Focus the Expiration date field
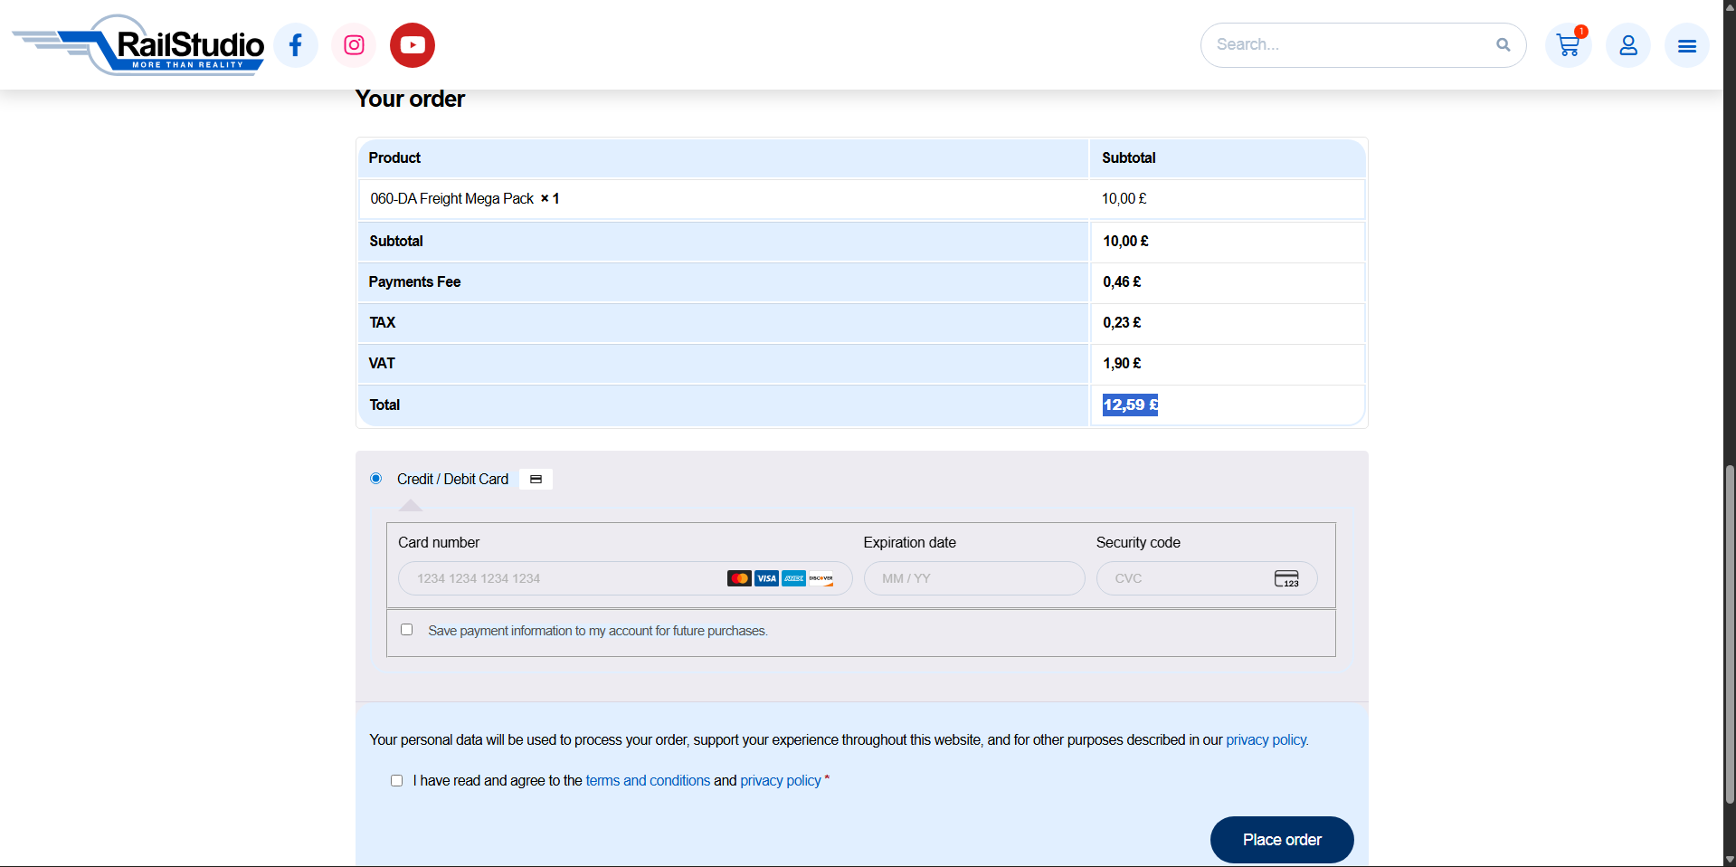The image size is (1736, 867). [x=974, y=578]
